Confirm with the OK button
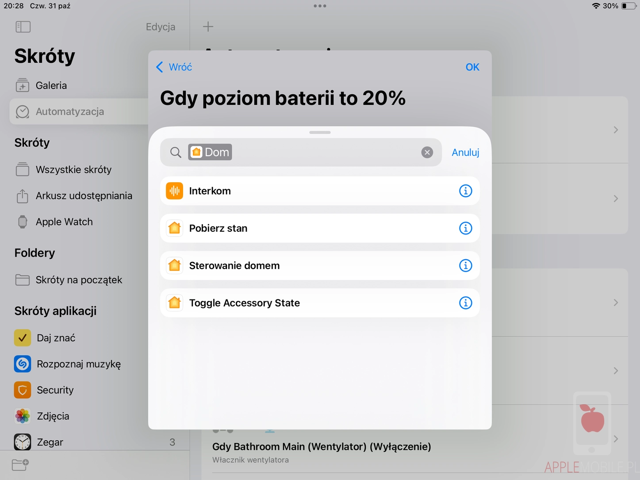The width and height of the screenshot is (640, 480). (x=472, y=67)
